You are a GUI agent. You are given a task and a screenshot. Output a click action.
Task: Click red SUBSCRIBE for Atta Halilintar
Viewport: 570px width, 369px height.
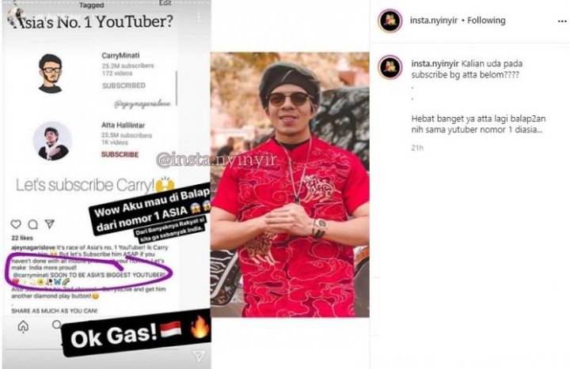[x=120, y=155]
